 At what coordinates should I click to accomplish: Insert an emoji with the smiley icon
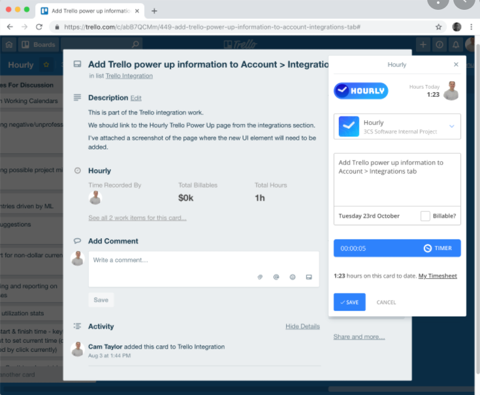293,277
